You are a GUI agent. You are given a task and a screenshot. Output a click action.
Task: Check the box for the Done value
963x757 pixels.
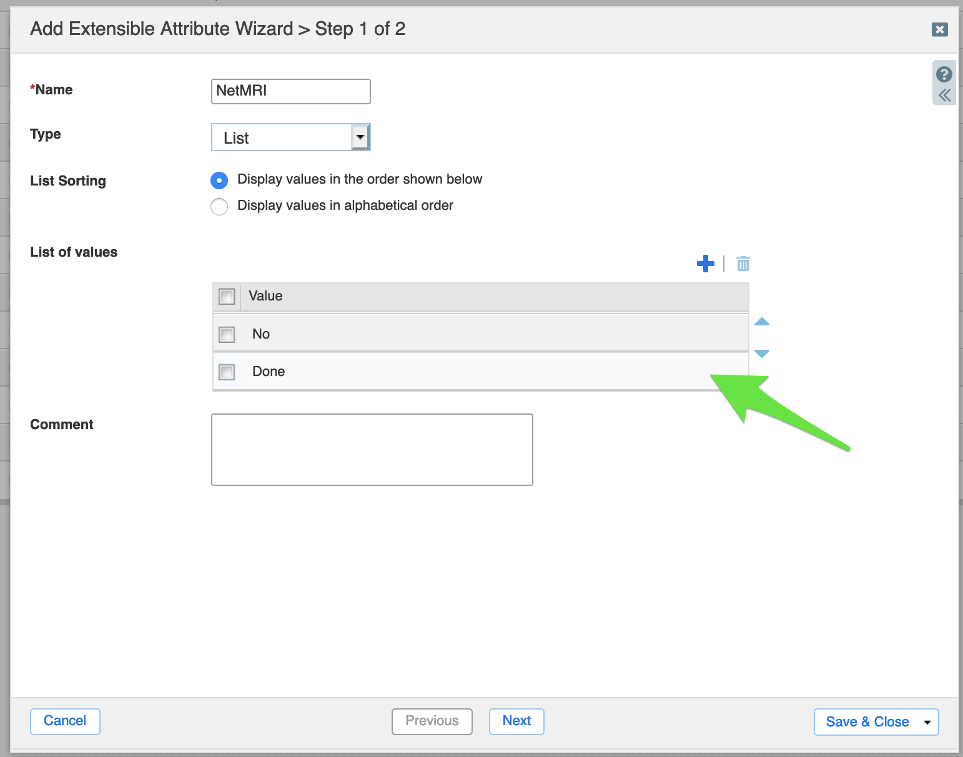tap(227, 372)
